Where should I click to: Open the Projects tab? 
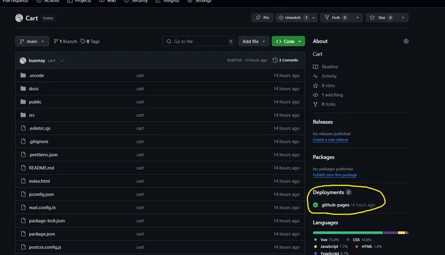tap(79, 1)
